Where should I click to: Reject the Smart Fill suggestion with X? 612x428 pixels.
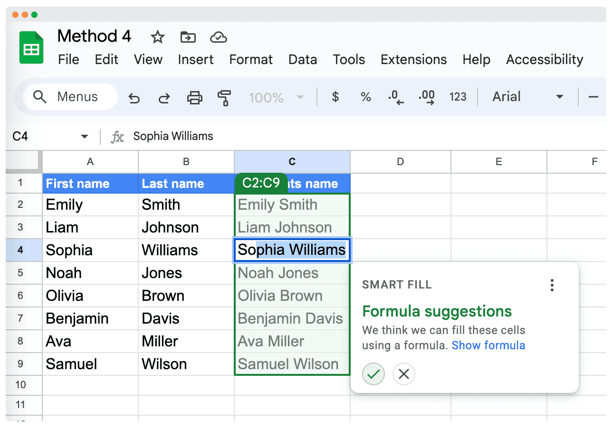point(404,374)
